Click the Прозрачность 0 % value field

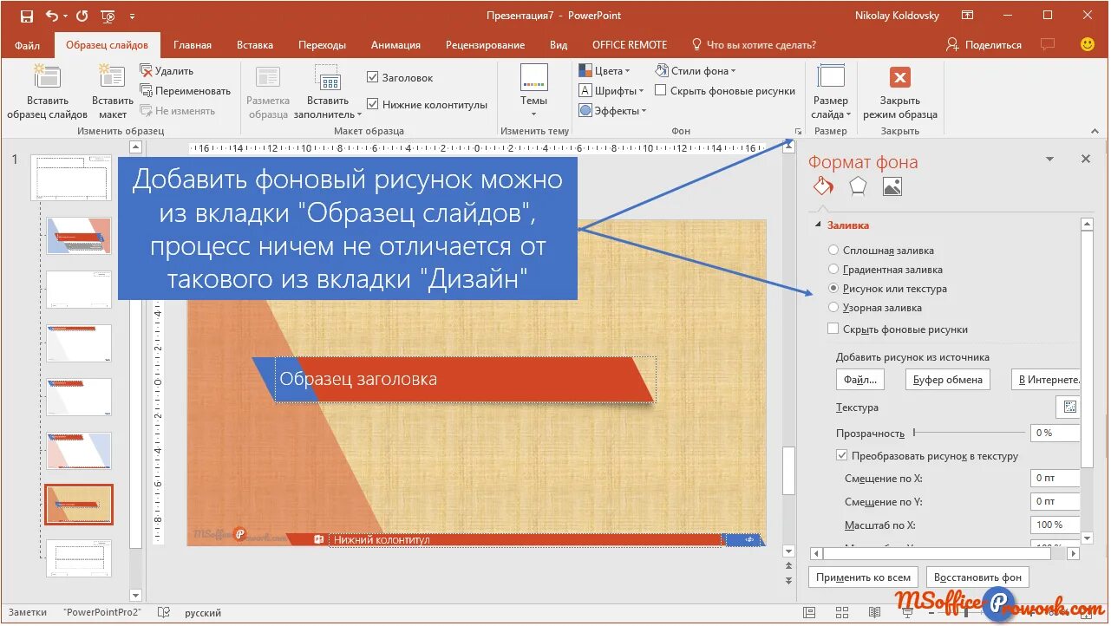pos(1055,433)
